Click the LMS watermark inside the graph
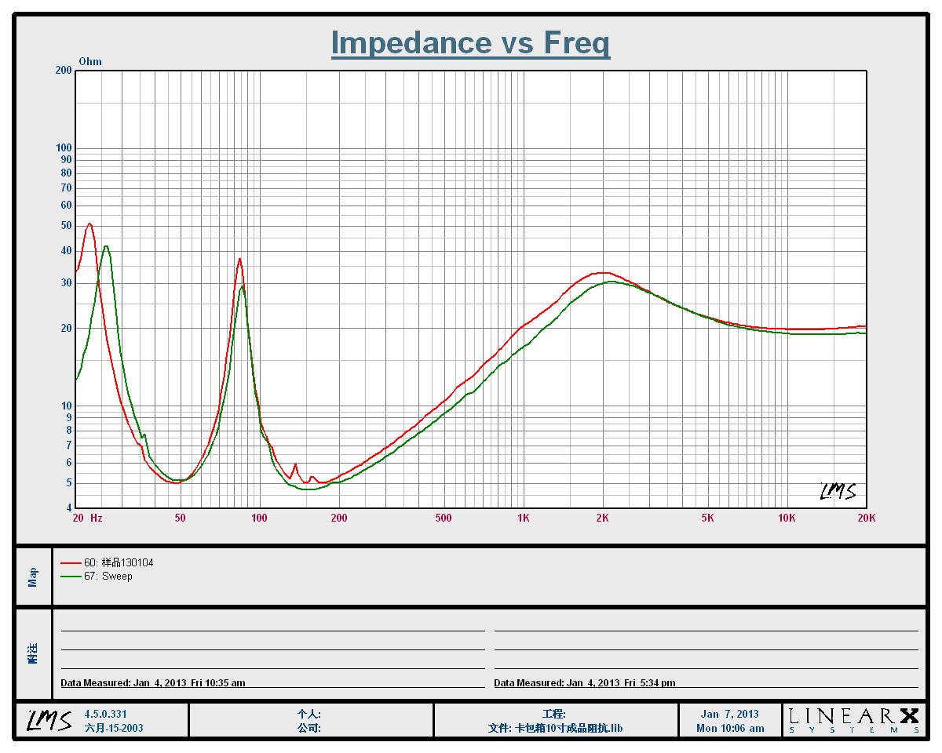 click(x=838, y=491)
